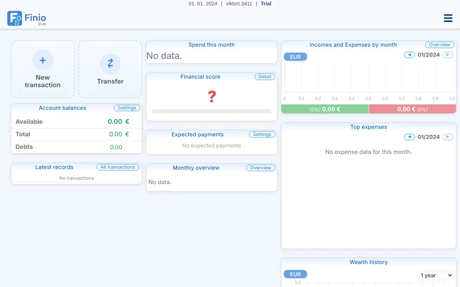Click the Total balance row label
Viewport: 460px width, 287px height.
[23, 134]
